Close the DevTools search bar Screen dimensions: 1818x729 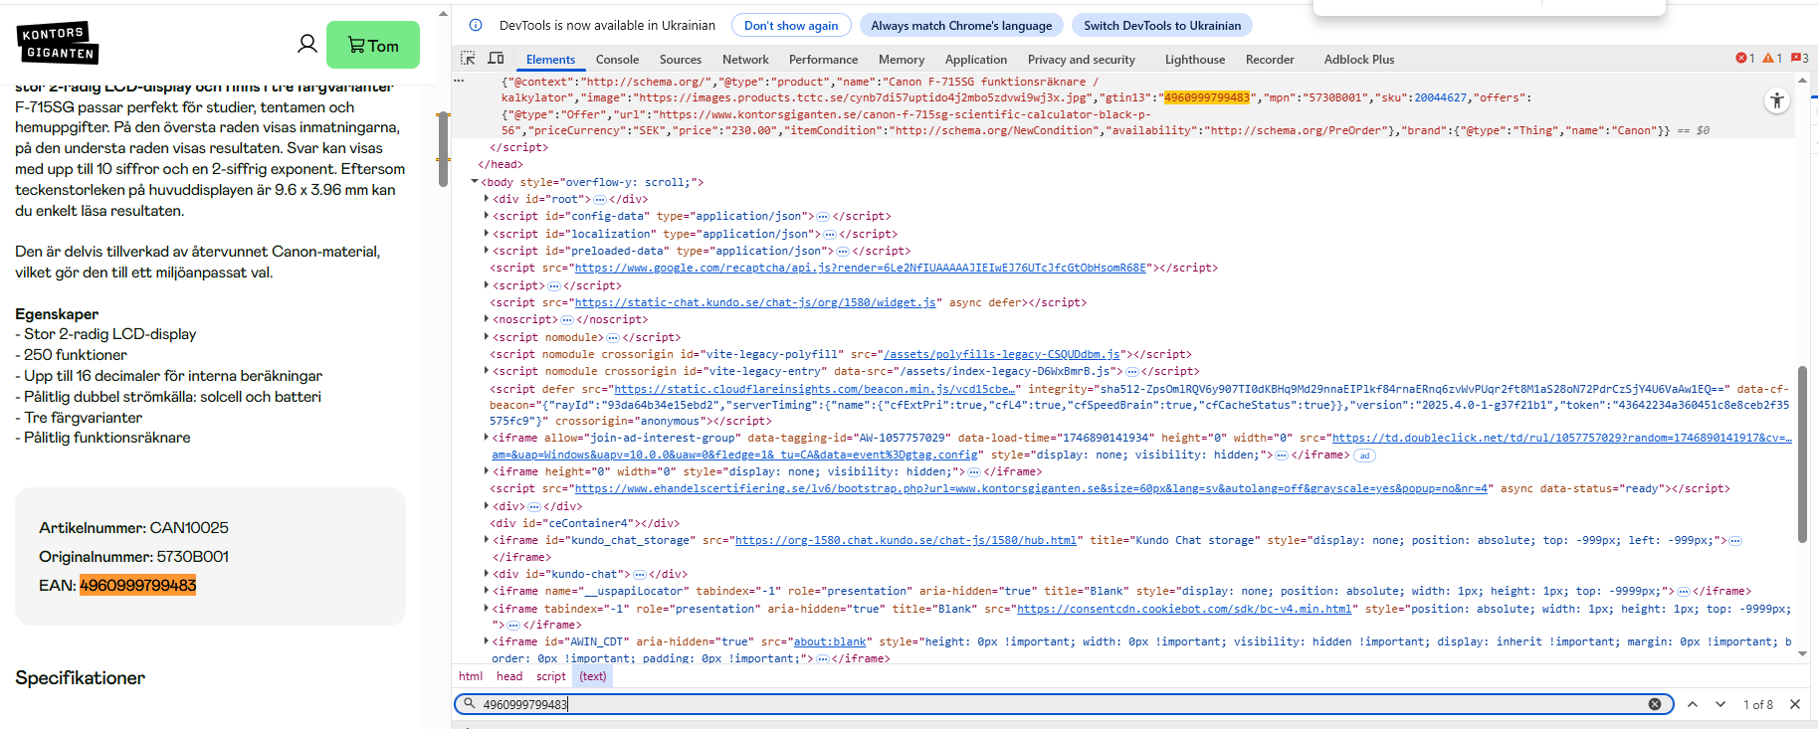(x=1795, y=704)
